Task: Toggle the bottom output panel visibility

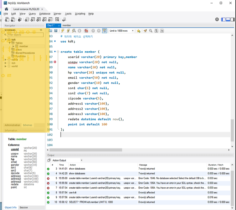Action: pos(228,19)
